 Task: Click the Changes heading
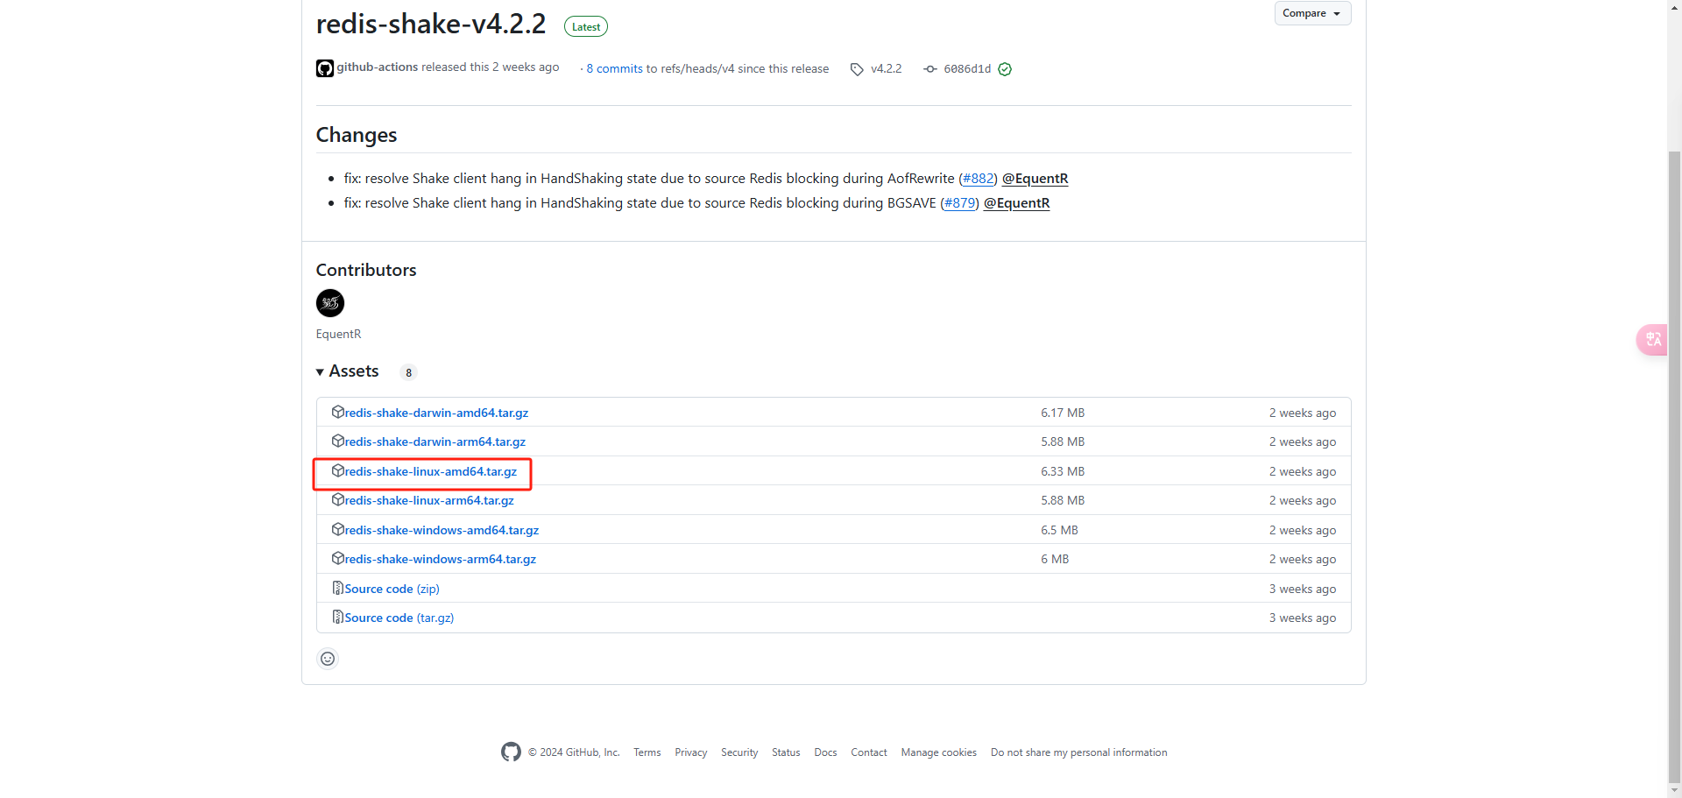pos(357,135)
